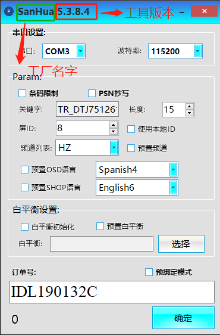Close the SanHua tool window
Viewport: 220px width, 335px height.
204,11
